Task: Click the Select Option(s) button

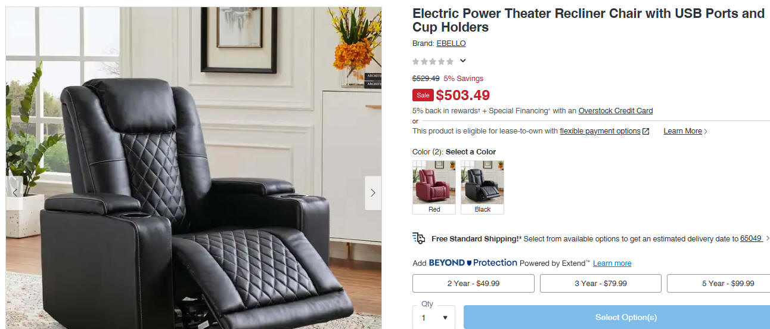Action: click(617, 318)
